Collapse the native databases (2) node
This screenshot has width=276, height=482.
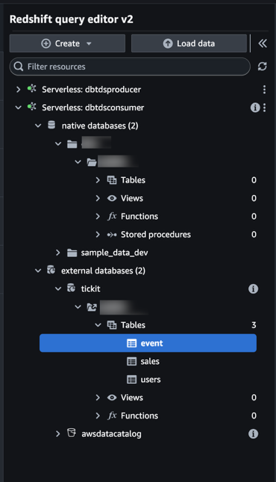[x=38, y=126]
